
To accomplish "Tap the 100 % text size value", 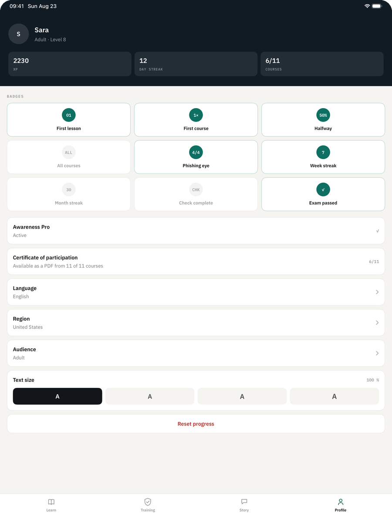I will (x=372, y=380).
